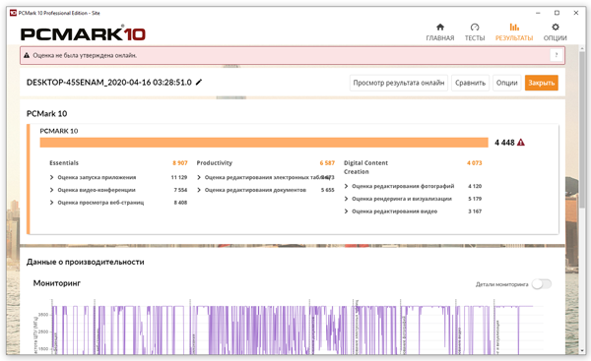The image size is (591, 361).
Task: Click Просмотр результата онлайн button
Action: click(x=399, y=83)
